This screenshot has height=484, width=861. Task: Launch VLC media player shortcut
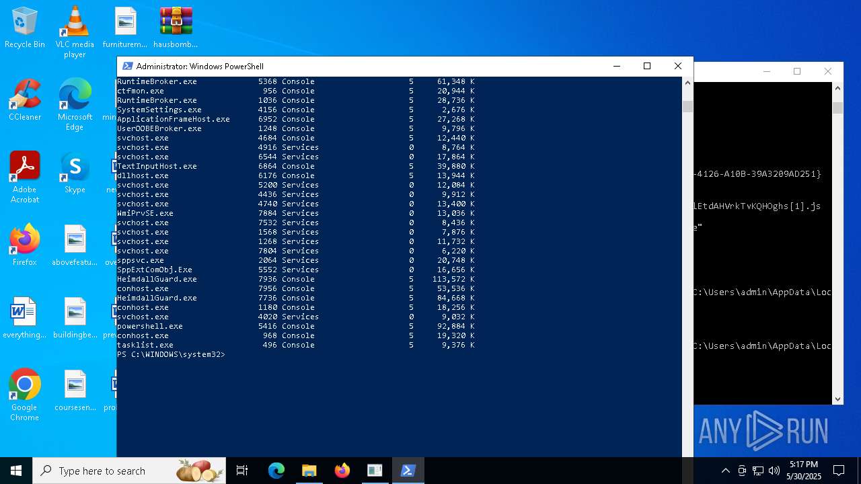(75, 32)
